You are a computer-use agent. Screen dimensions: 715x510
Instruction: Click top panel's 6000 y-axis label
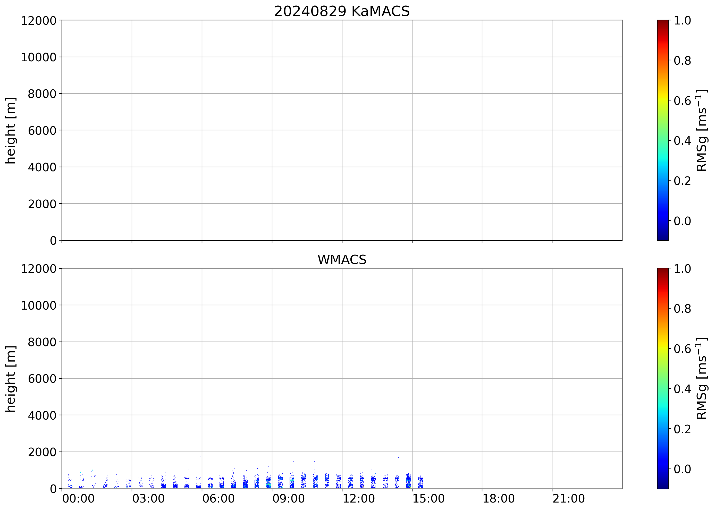click(x=42, y=131)
